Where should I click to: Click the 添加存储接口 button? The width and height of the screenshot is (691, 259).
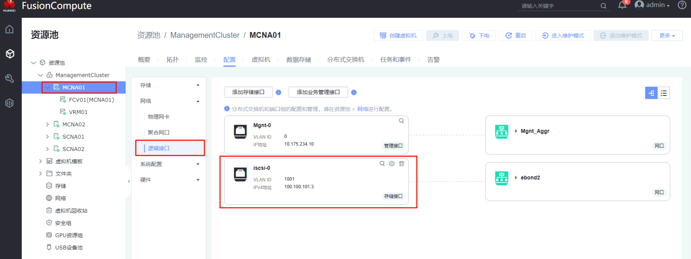point(248,92)
